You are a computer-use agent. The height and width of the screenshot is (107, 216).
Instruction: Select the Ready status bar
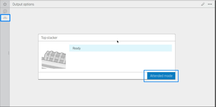[x=120, y=48]
